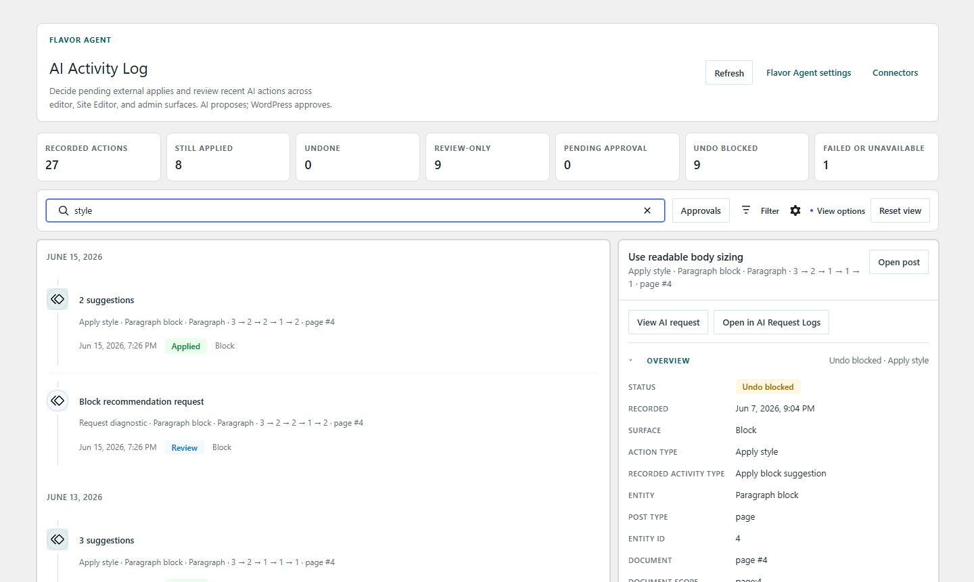974x582 pixels.
Task: Click the Block recommendation request icon
Action: 57,401
